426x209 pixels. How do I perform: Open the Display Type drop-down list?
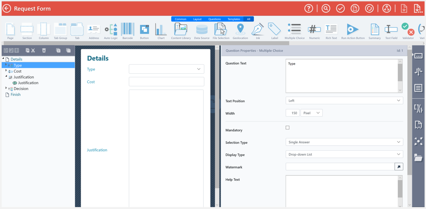click(344, 154)
